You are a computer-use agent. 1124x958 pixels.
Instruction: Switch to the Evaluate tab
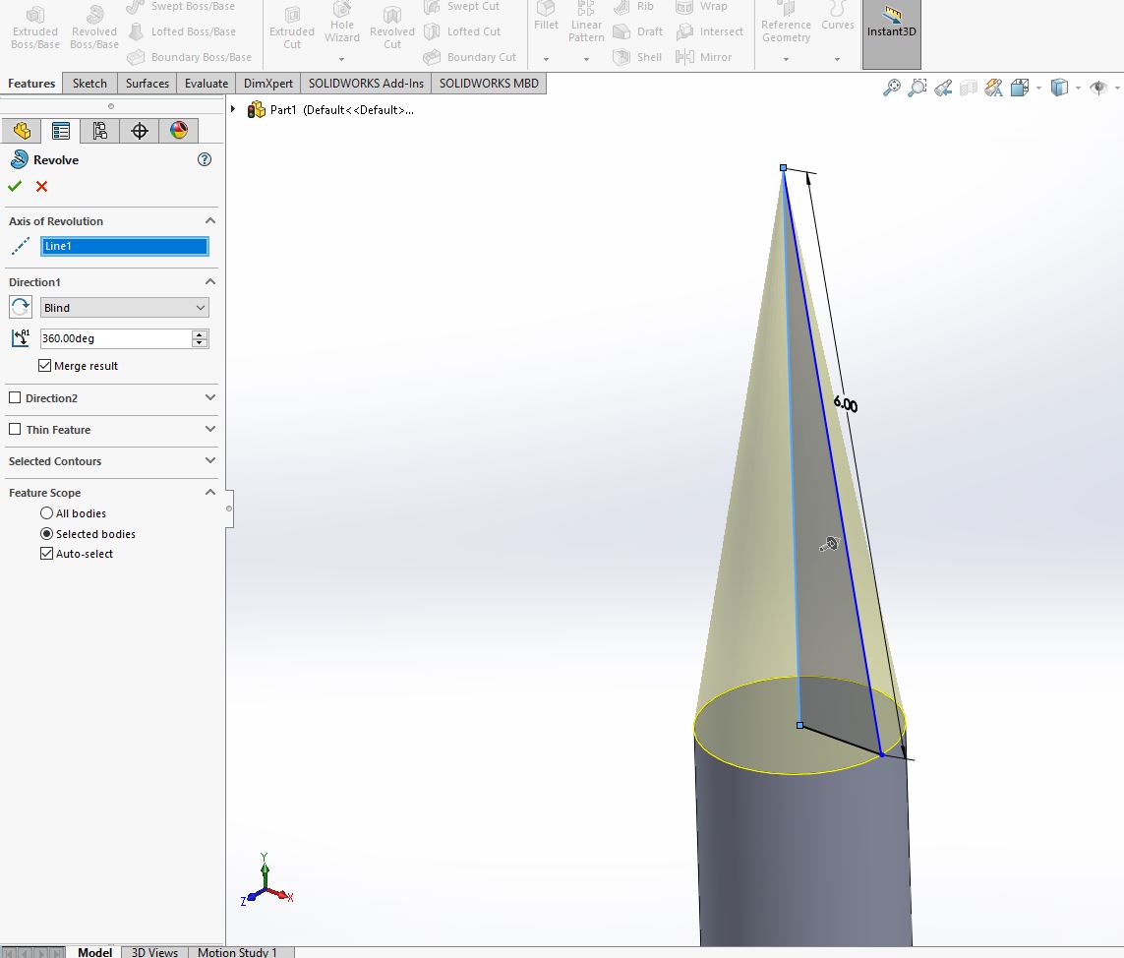click(x=206, y=84)
